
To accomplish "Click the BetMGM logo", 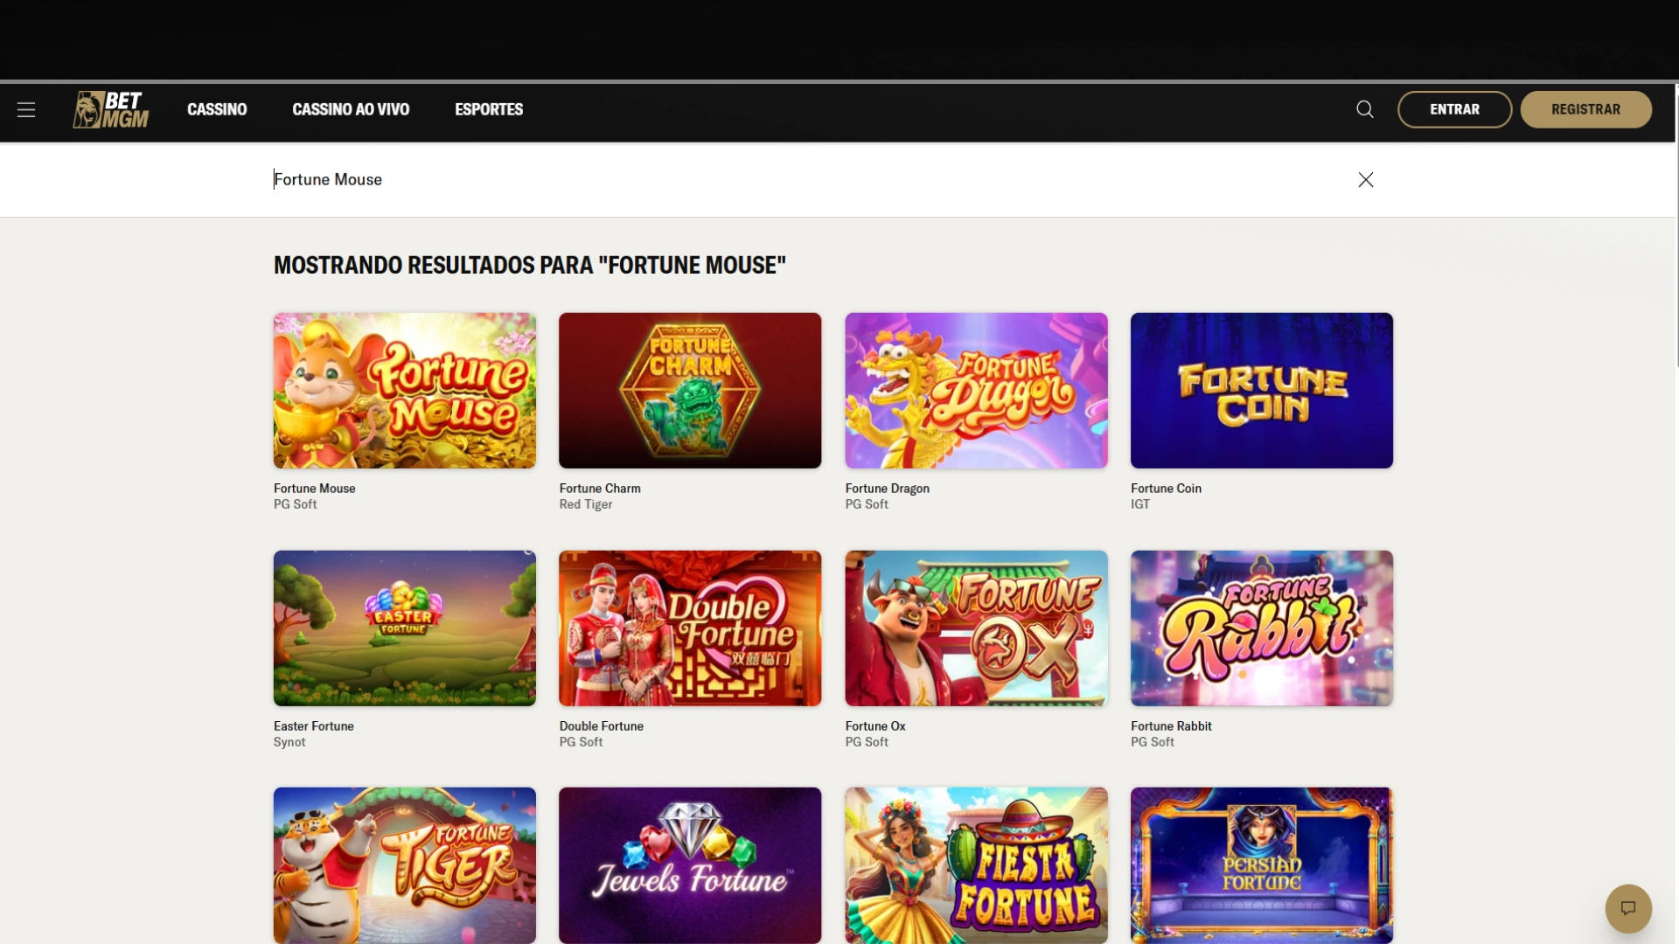I will pos(111,109).
